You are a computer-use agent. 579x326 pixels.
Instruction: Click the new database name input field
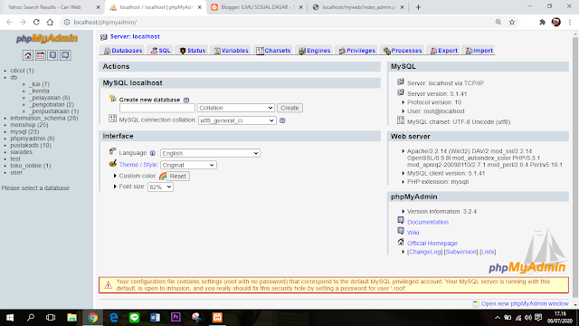coord(157,108)
